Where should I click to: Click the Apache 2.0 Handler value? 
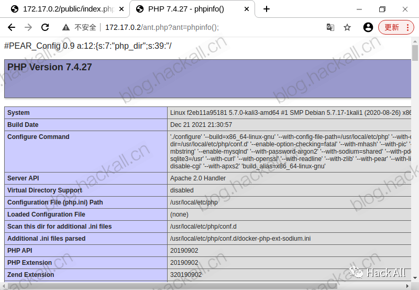198,178
